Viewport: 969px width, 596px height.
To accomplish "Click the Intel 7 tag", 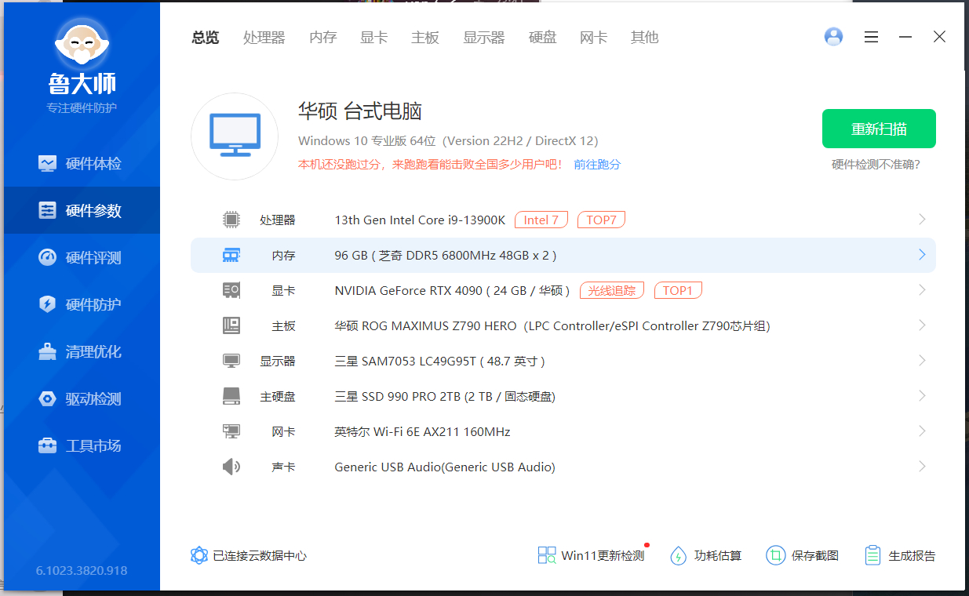I will pyautogui.click(x=541, y=220).
